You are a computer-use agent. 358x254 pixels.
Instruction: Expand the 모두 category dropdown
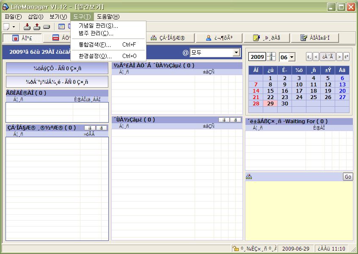pyautogui.click(x=236, y=52)
